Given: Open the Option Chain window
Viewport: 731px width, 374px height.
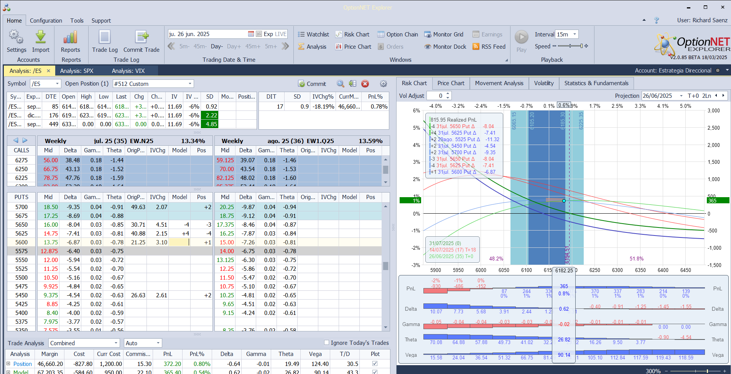Looking at the screenshot, I should pyautogui.click(x=398, y=34).
